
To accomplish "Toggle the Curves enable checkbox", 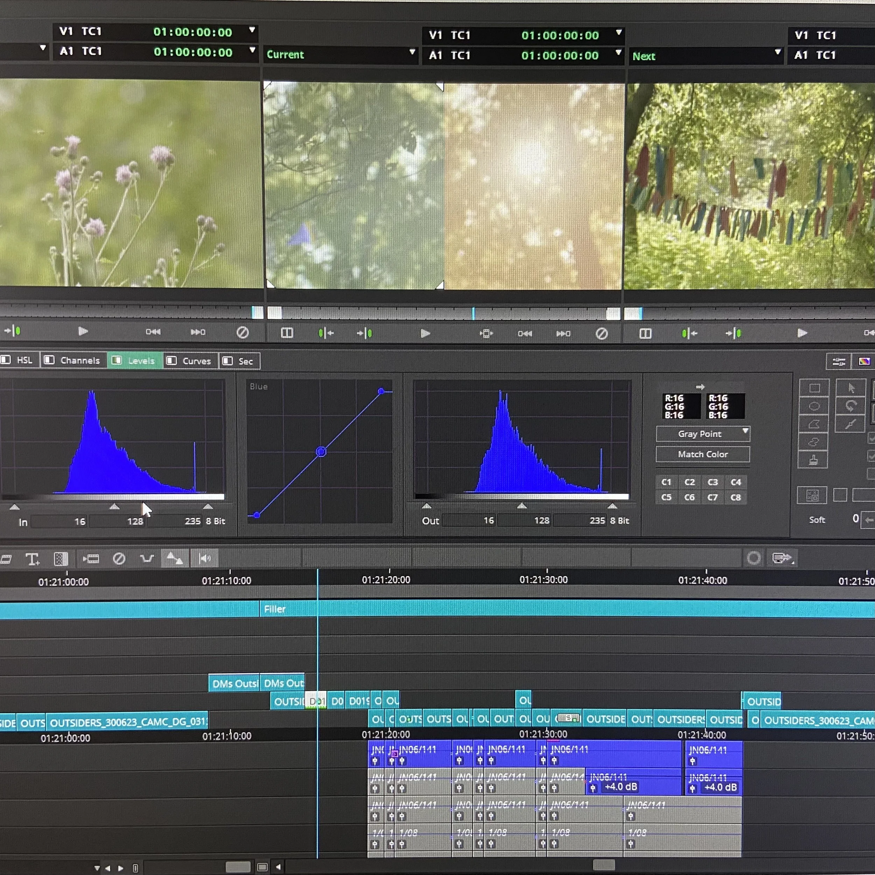I will [171, 361].
